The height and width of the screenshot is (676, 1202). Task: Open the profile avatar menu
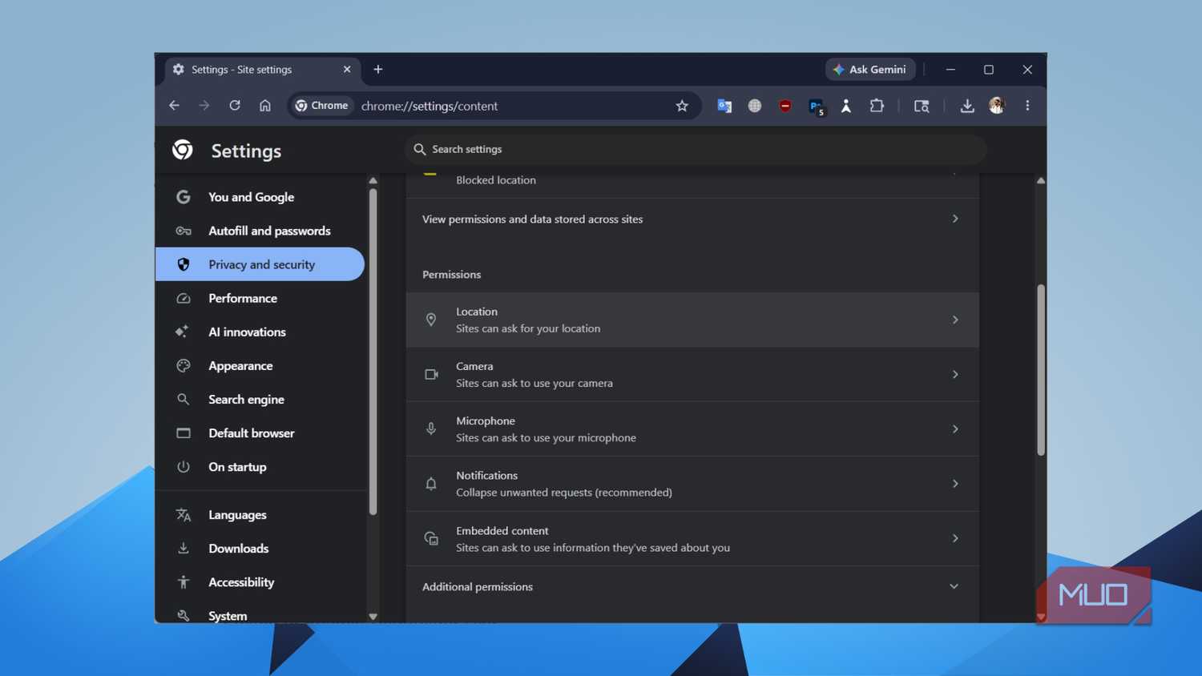(x=997, y=106)
